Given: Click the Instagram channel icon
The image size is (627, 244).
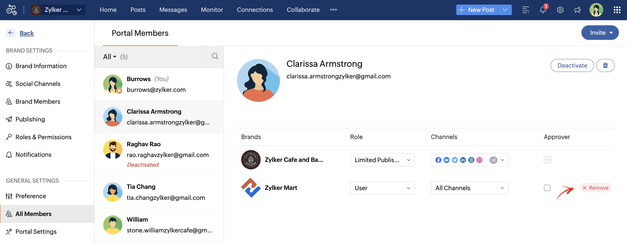Looking at the screenshot, I should point(479,160).
